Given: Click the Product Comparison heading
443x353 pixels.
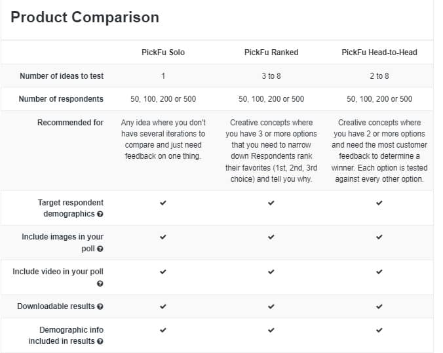Looking at the screenshot, I should pyautogui.click(x=85, y=17).
